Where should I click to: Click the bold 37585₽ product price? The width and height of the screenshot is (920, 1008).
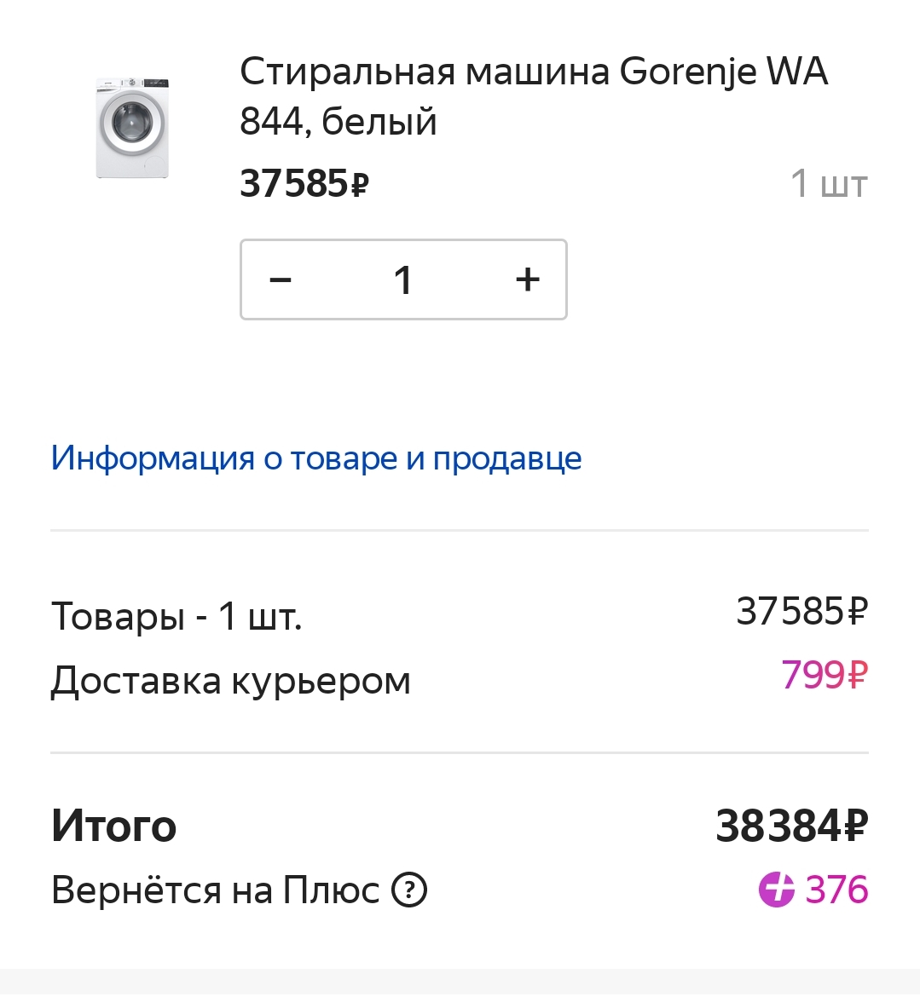coord(304,183)
